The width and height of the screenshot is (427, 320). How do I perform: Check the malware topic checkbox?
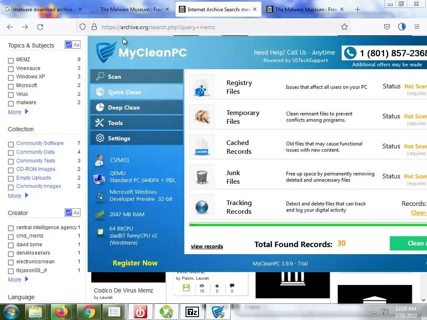11,103
